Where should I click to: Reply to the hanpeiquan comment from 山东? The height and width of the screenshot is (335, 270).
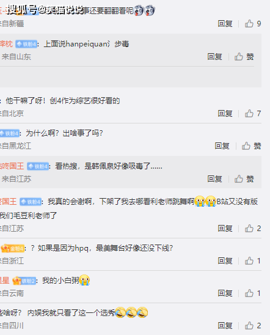coord(214,57)
